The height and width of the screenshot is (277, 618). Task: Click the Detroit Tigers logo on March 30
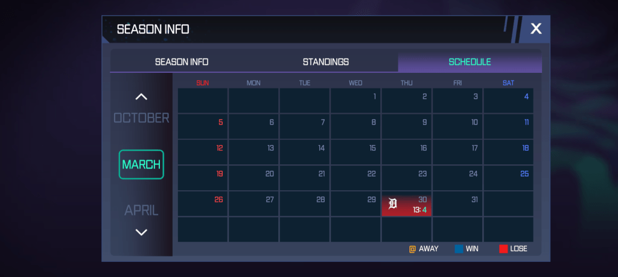tap(393, 204)
